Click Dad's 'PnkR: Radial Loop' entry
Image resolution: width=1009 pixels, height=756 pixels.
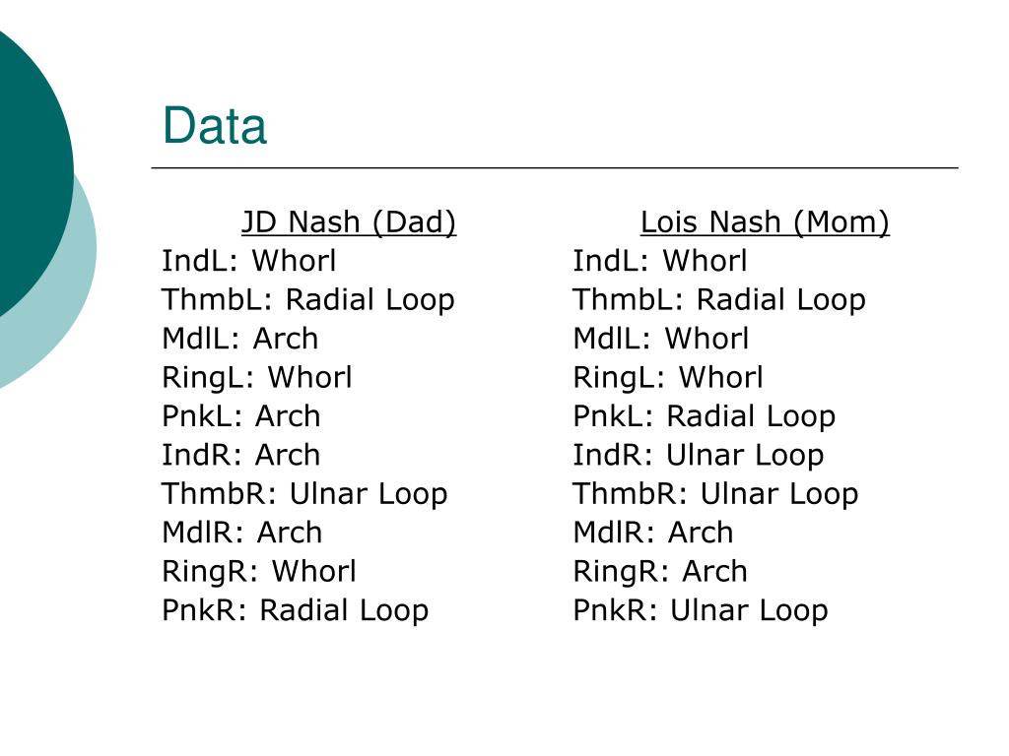coord(295,611)
